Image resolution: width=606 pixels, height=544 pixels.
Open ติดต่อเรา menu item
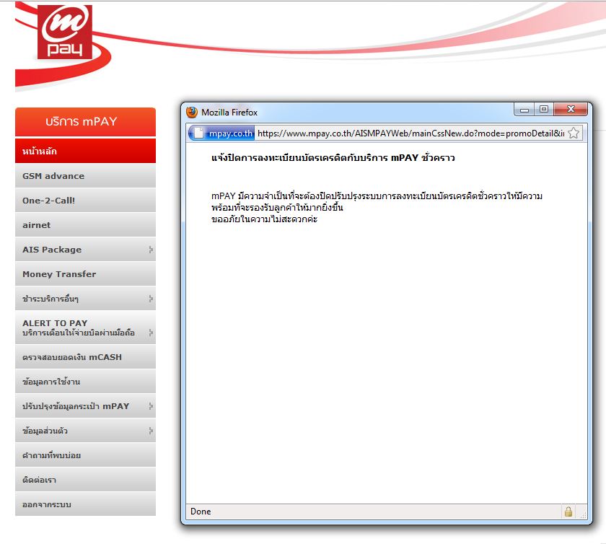(85, 480)
